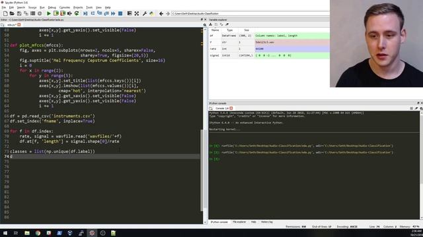Screen dimensions: 423x237
Task: Open Consoles menu
Action: click(x=65, y=7)
